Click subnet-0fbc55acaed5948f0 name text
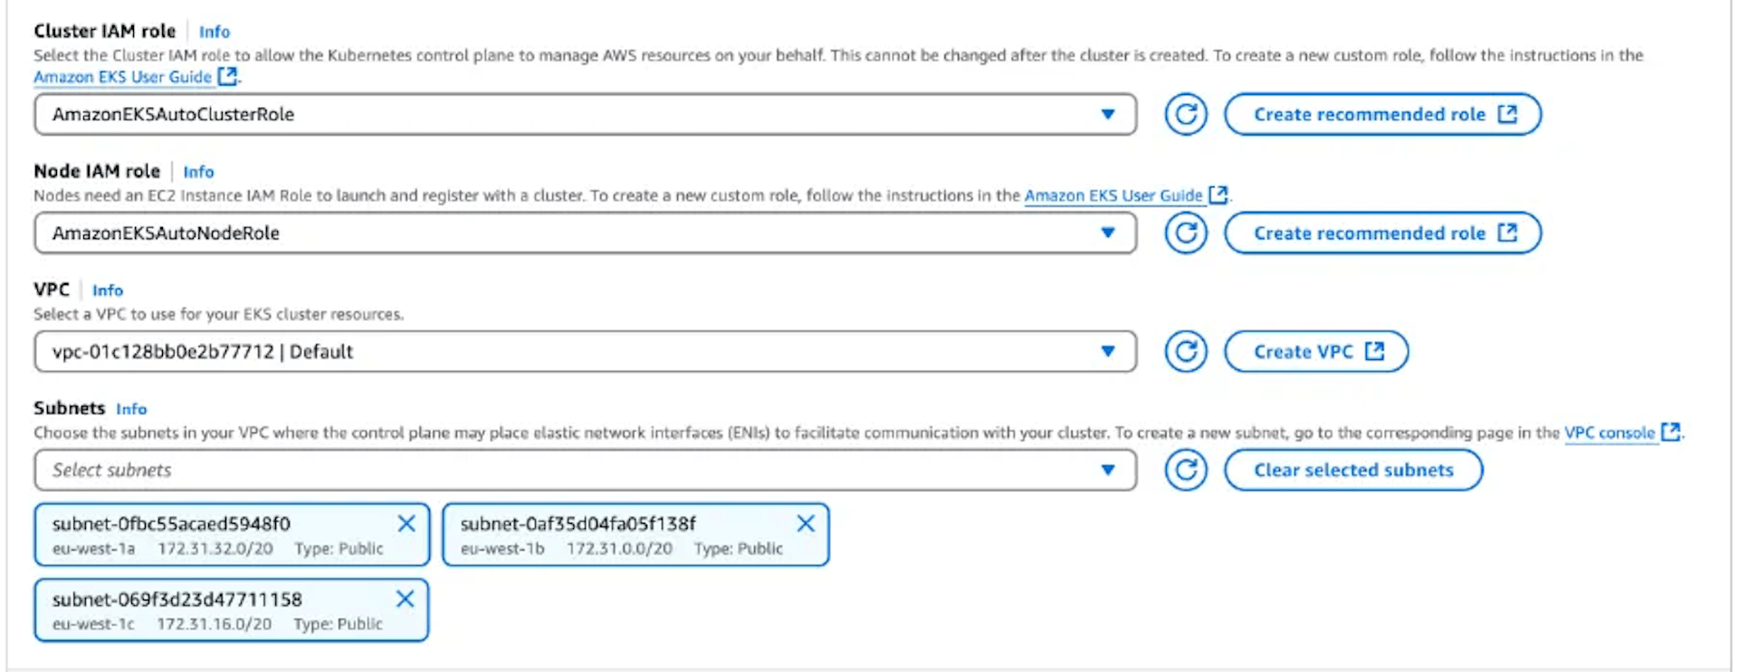The image size is (1738, 672). 171,524
